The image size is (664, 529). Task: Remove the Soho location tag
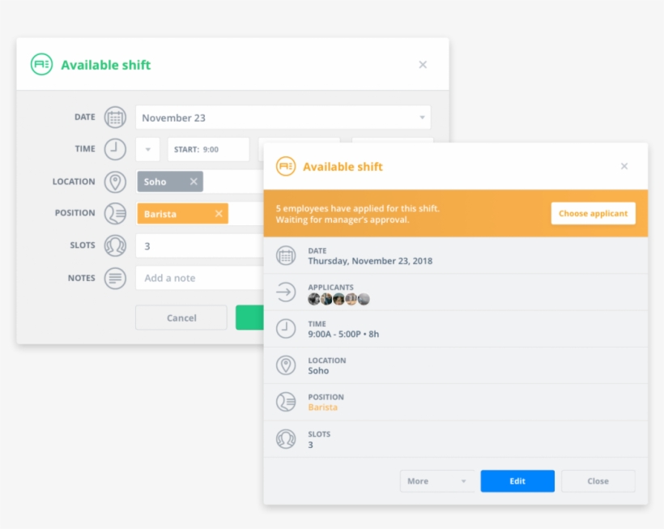(x=193, y=181)
